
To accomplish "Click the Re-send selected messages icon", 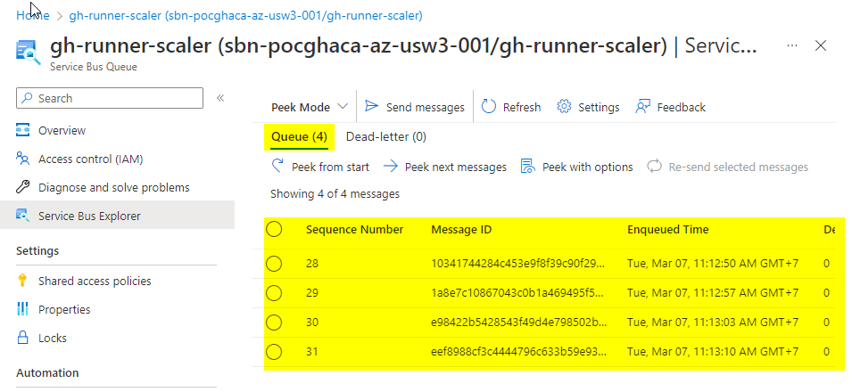I will coord(654,166).
